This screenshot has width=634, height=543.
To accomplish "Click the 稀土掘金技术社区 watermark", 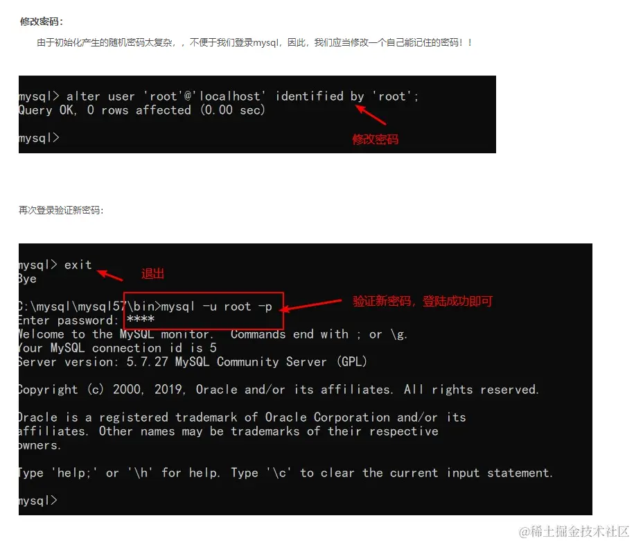I will [574, 531].
